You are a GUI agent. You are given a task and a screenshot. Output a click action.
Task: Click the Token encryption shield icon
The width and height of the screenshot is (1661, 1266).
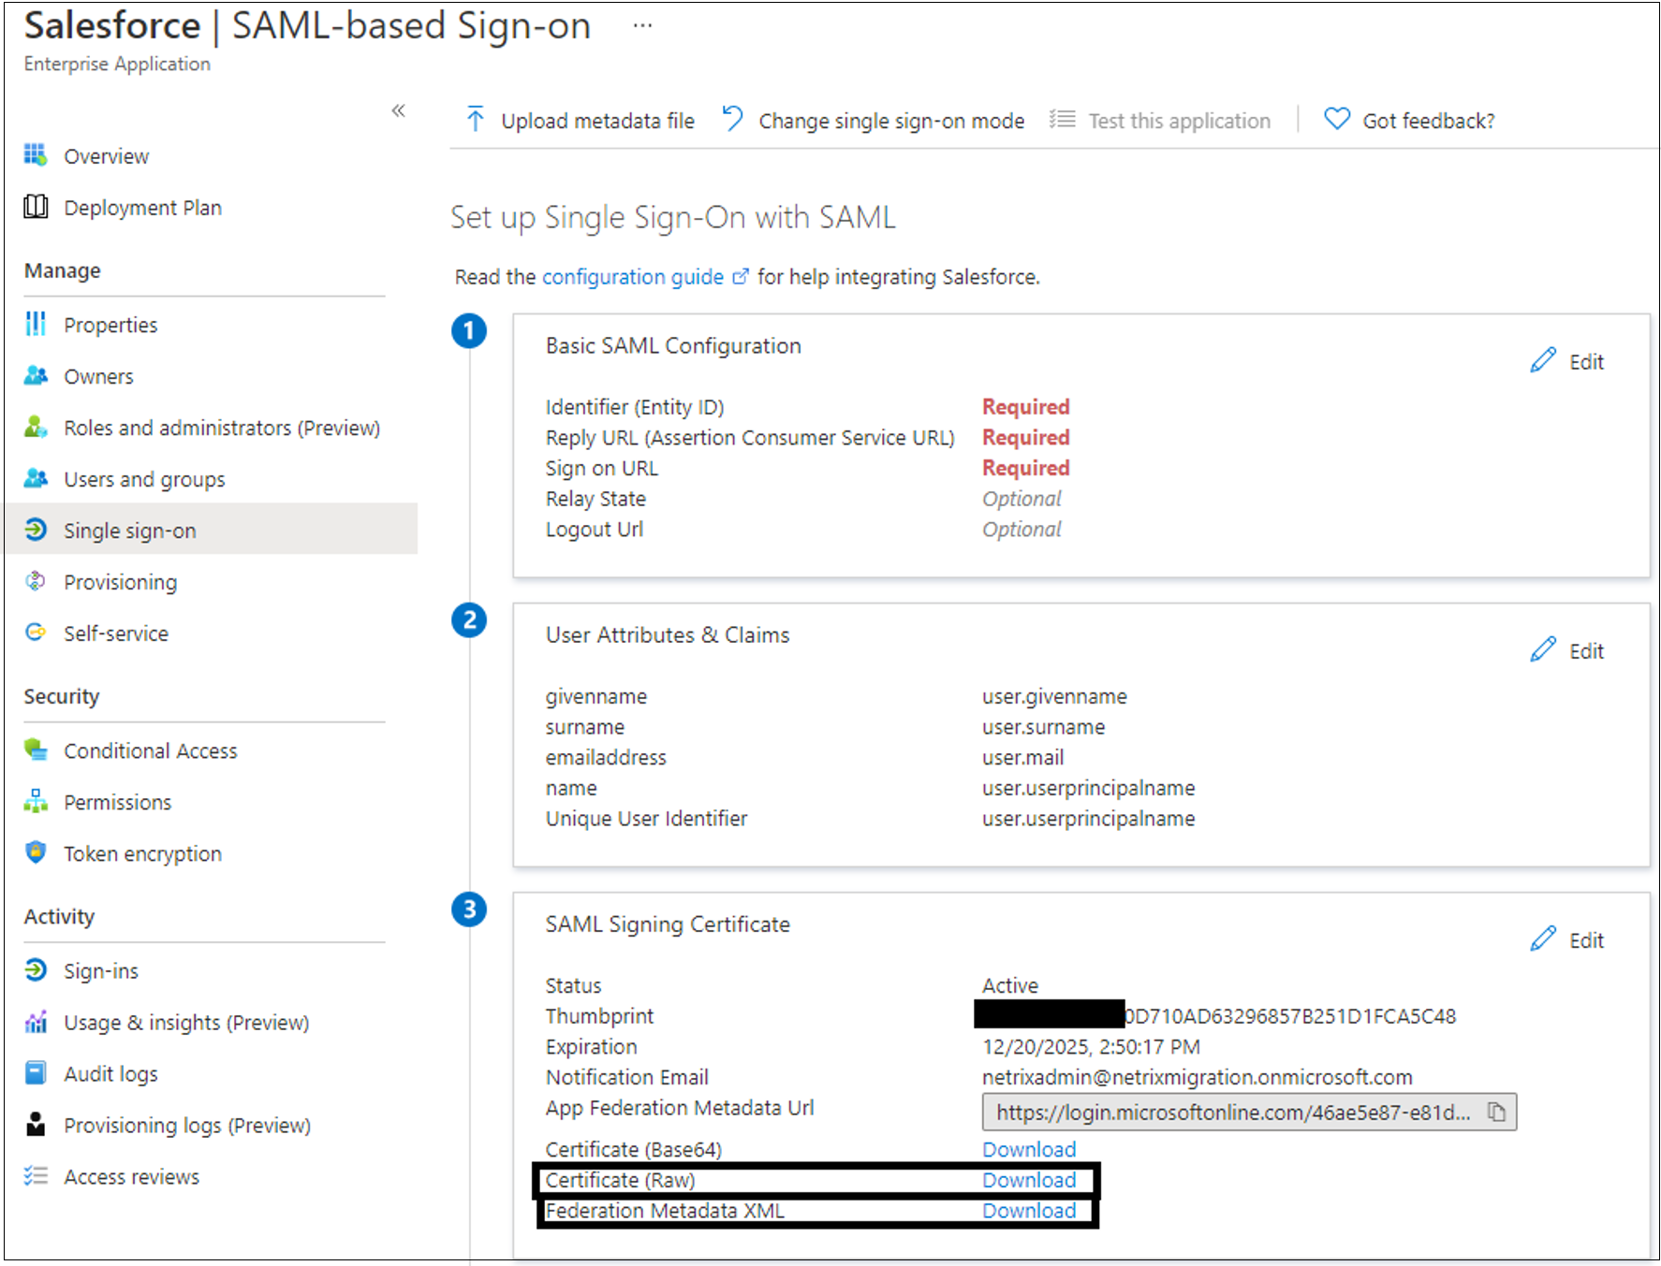(36, 852)
